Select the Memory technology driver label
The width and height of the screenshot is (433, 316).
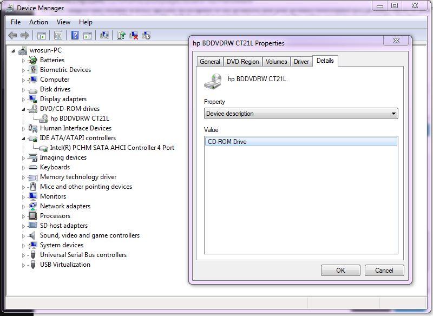pos(78,177)
